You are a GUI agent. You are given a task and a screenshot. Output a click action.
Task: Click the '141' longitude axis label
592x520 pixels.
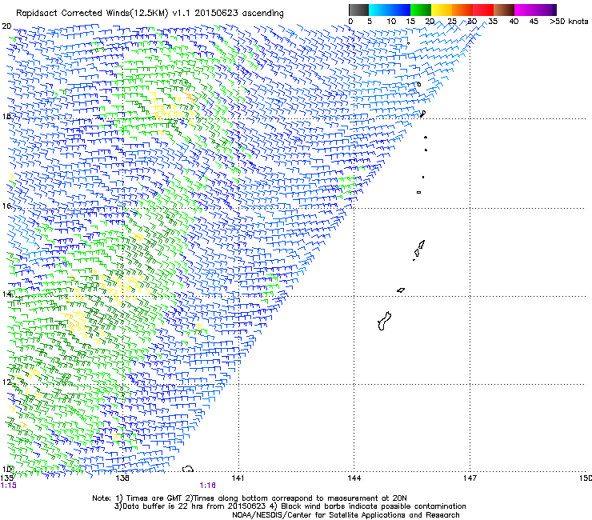click(238, 478)
